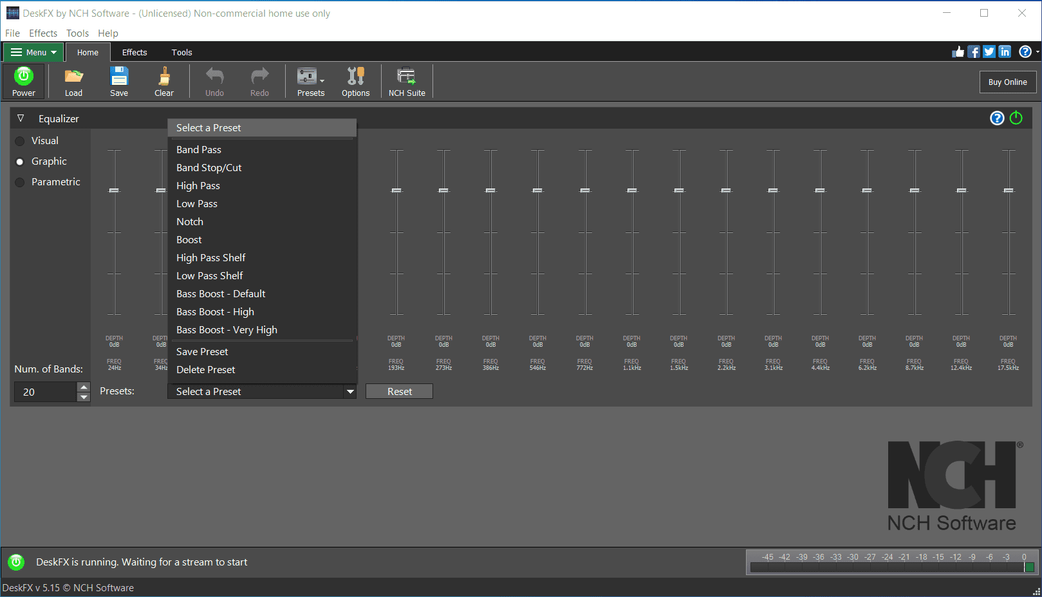Open the Effects menu in menu bar

coord(43,33)
